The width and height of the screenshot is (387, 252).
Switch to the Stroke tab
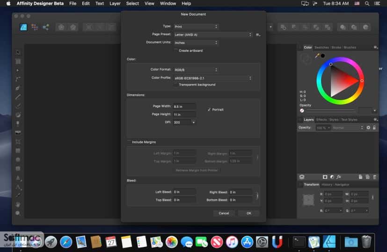click(x=336, y=47)
